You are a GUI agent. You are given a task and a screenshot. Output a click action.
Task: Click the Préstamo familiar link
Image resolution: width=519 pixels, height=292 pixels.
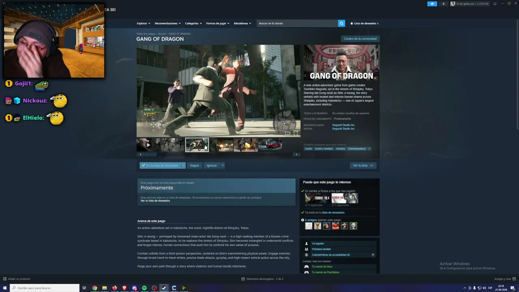coord(322,249)
